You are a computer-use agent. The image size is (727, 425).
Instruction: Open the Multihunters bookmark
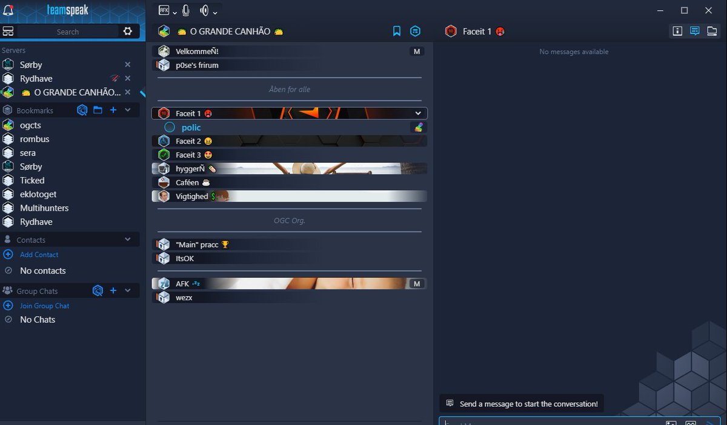tap(44, 208)
